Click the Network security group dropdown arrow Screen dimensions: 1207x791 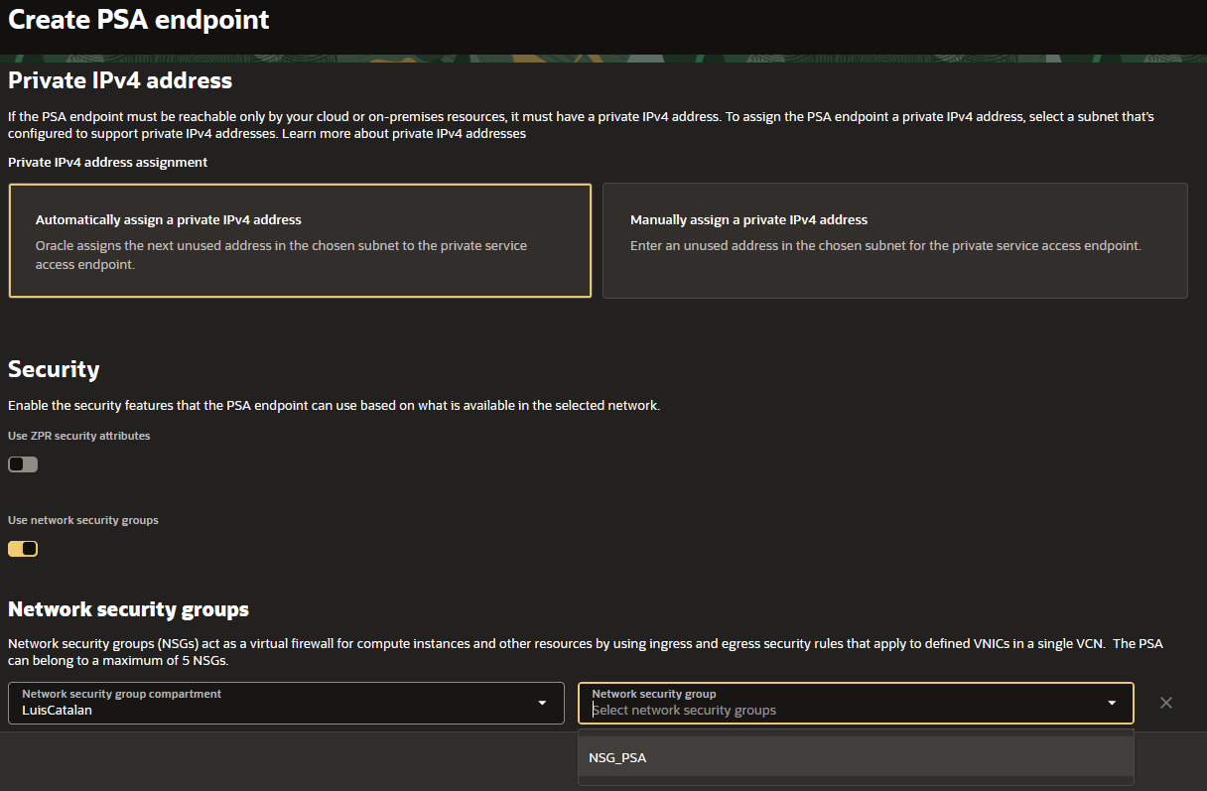(1111, 703)
